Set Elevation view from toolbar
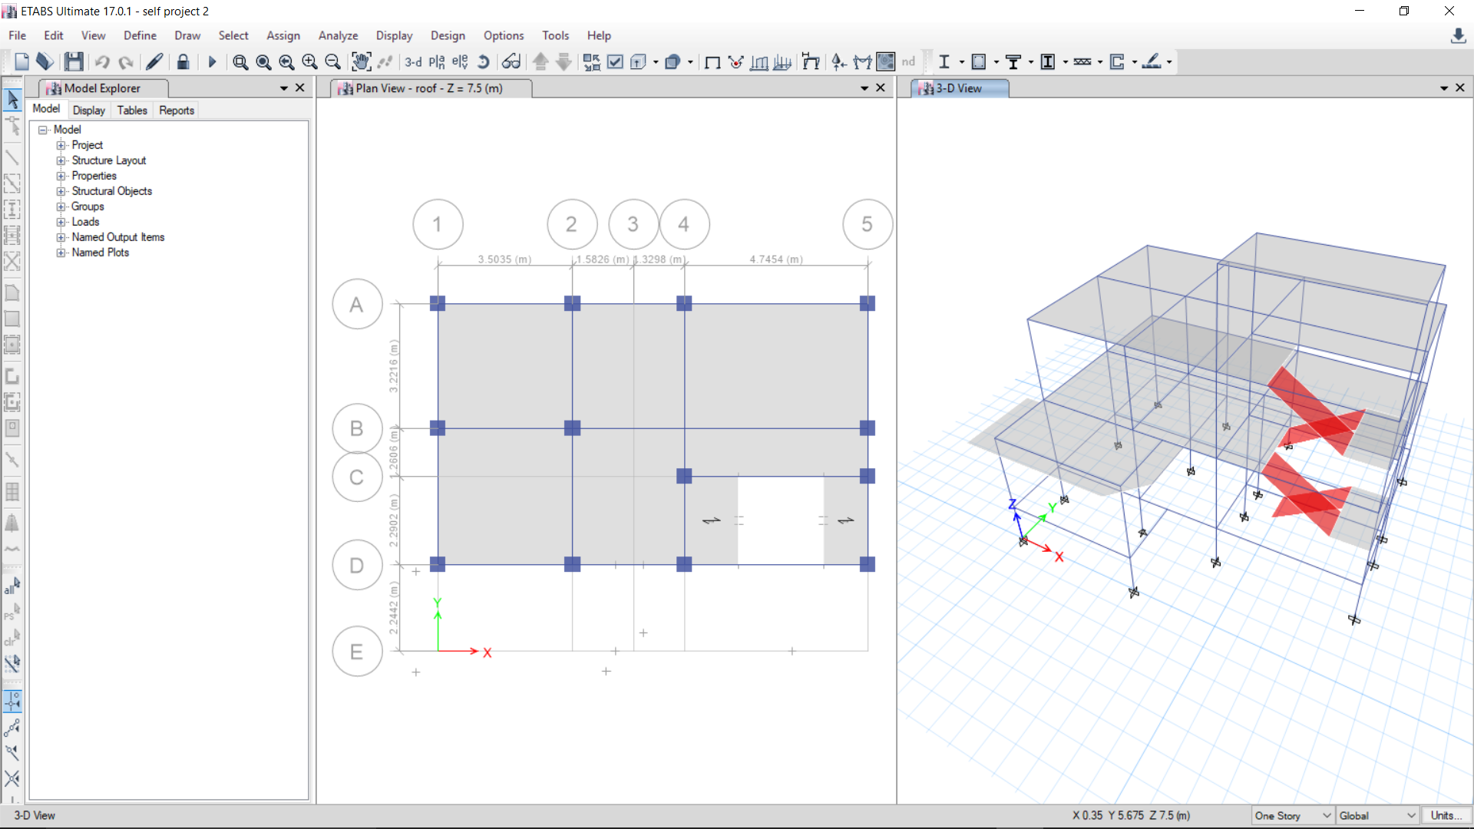1474x829 pixels. point(460,62)
